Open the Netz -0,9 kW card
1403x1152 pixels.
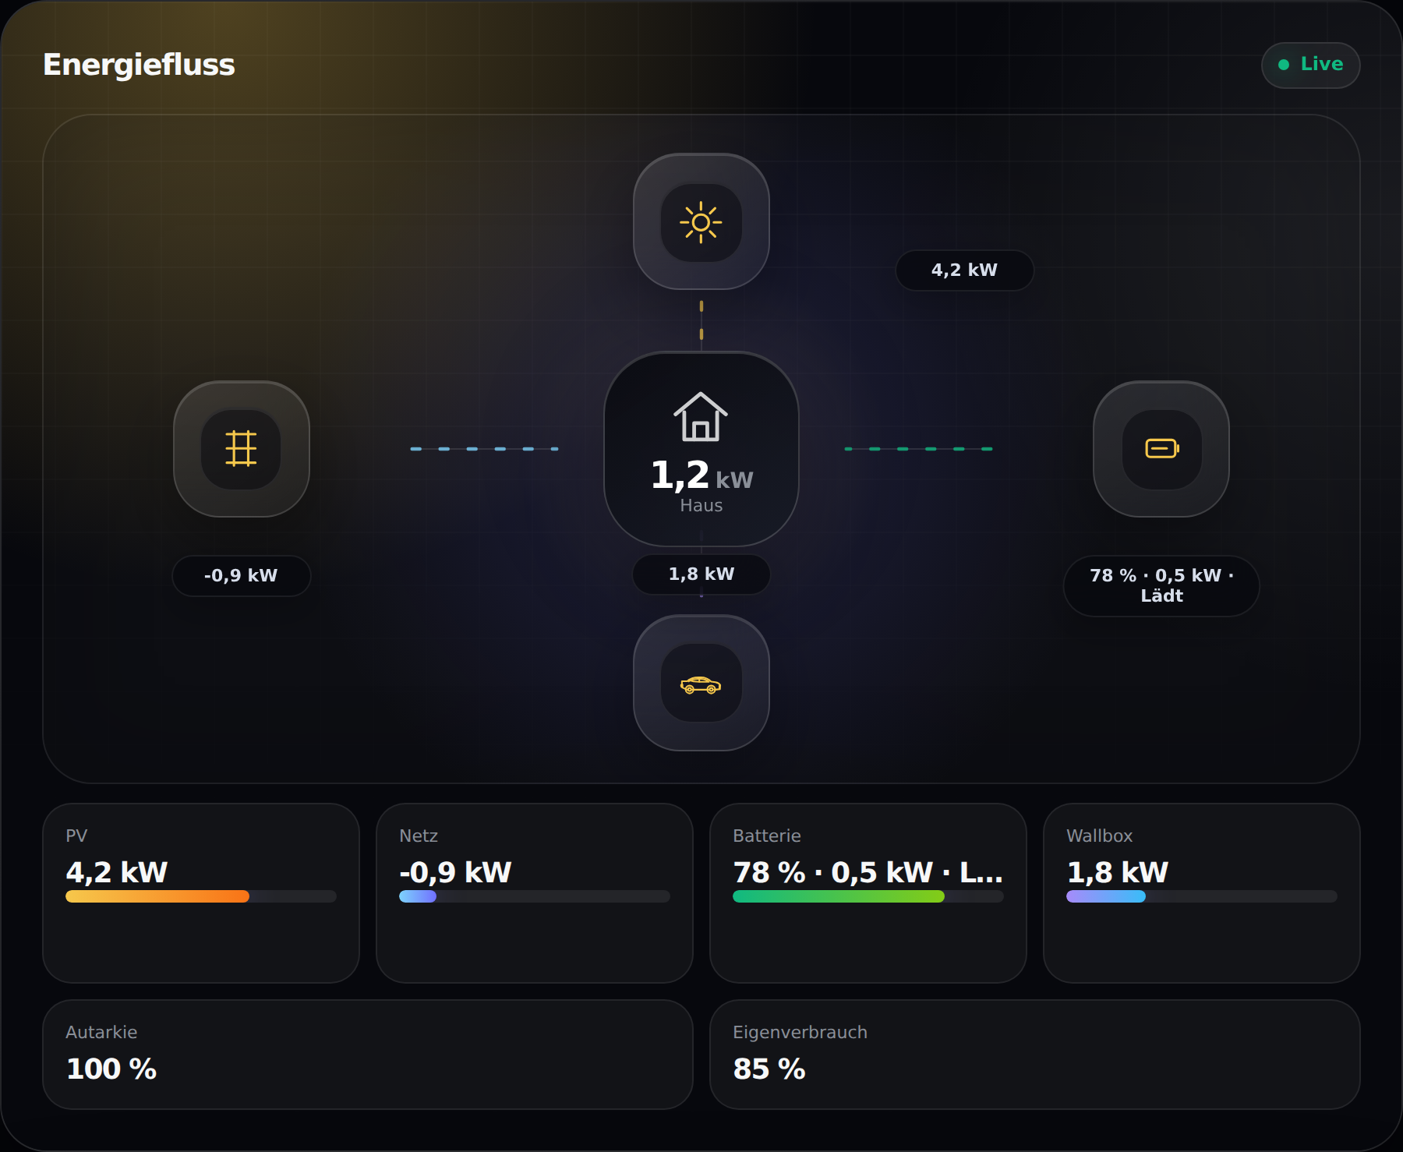[535, 893]
